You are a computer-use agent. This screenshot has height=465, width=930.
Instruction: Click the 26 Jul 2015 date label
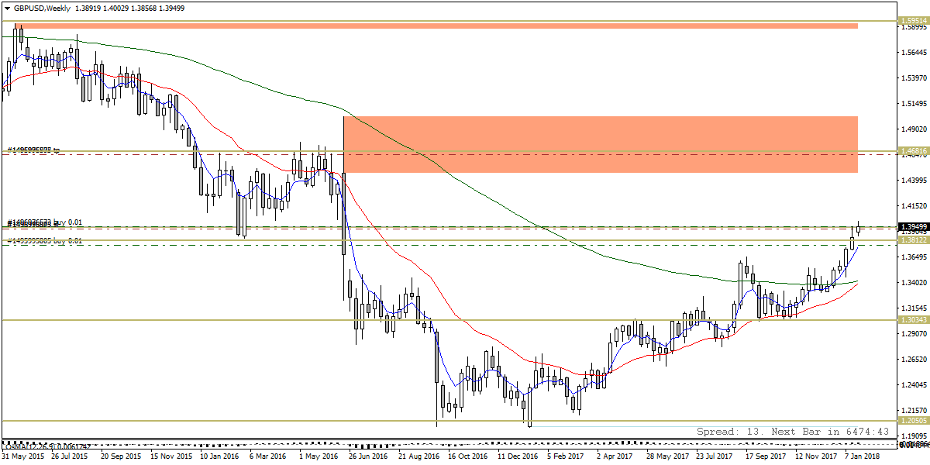tap(71, 457)
